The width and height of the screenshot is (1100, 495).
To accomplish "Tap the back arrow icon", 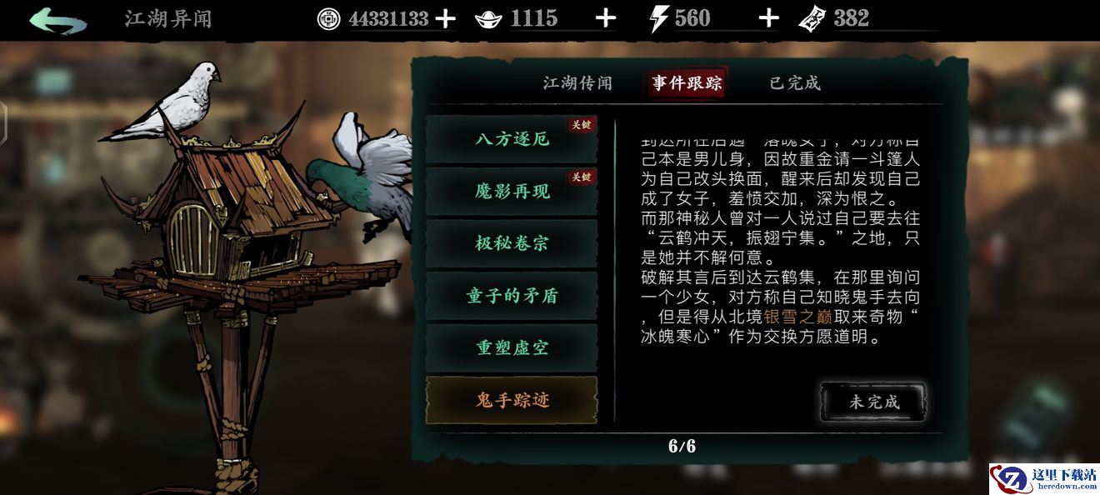I will (x=58, y=19).
